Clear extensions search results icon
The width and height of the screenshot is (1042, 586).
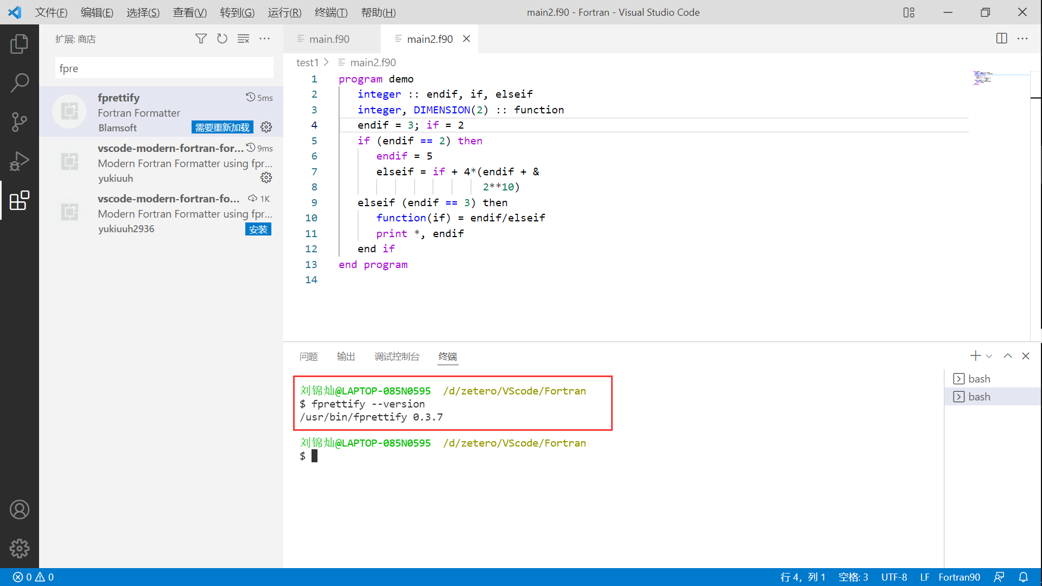tap(243, 39)
